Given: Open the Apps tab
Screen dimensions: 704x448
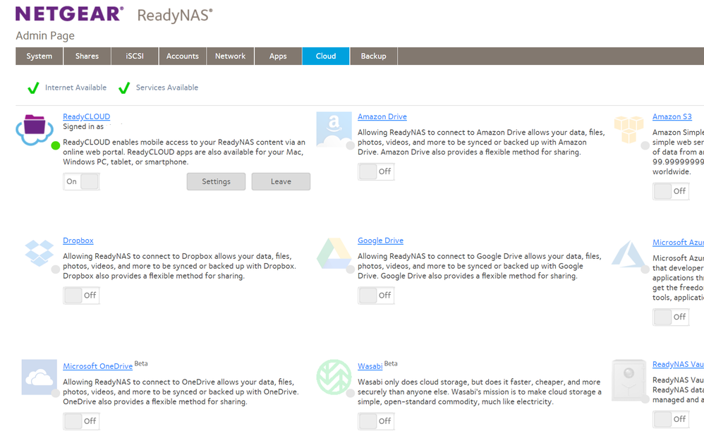Looking at the screenshot, I should click(278, 56).
